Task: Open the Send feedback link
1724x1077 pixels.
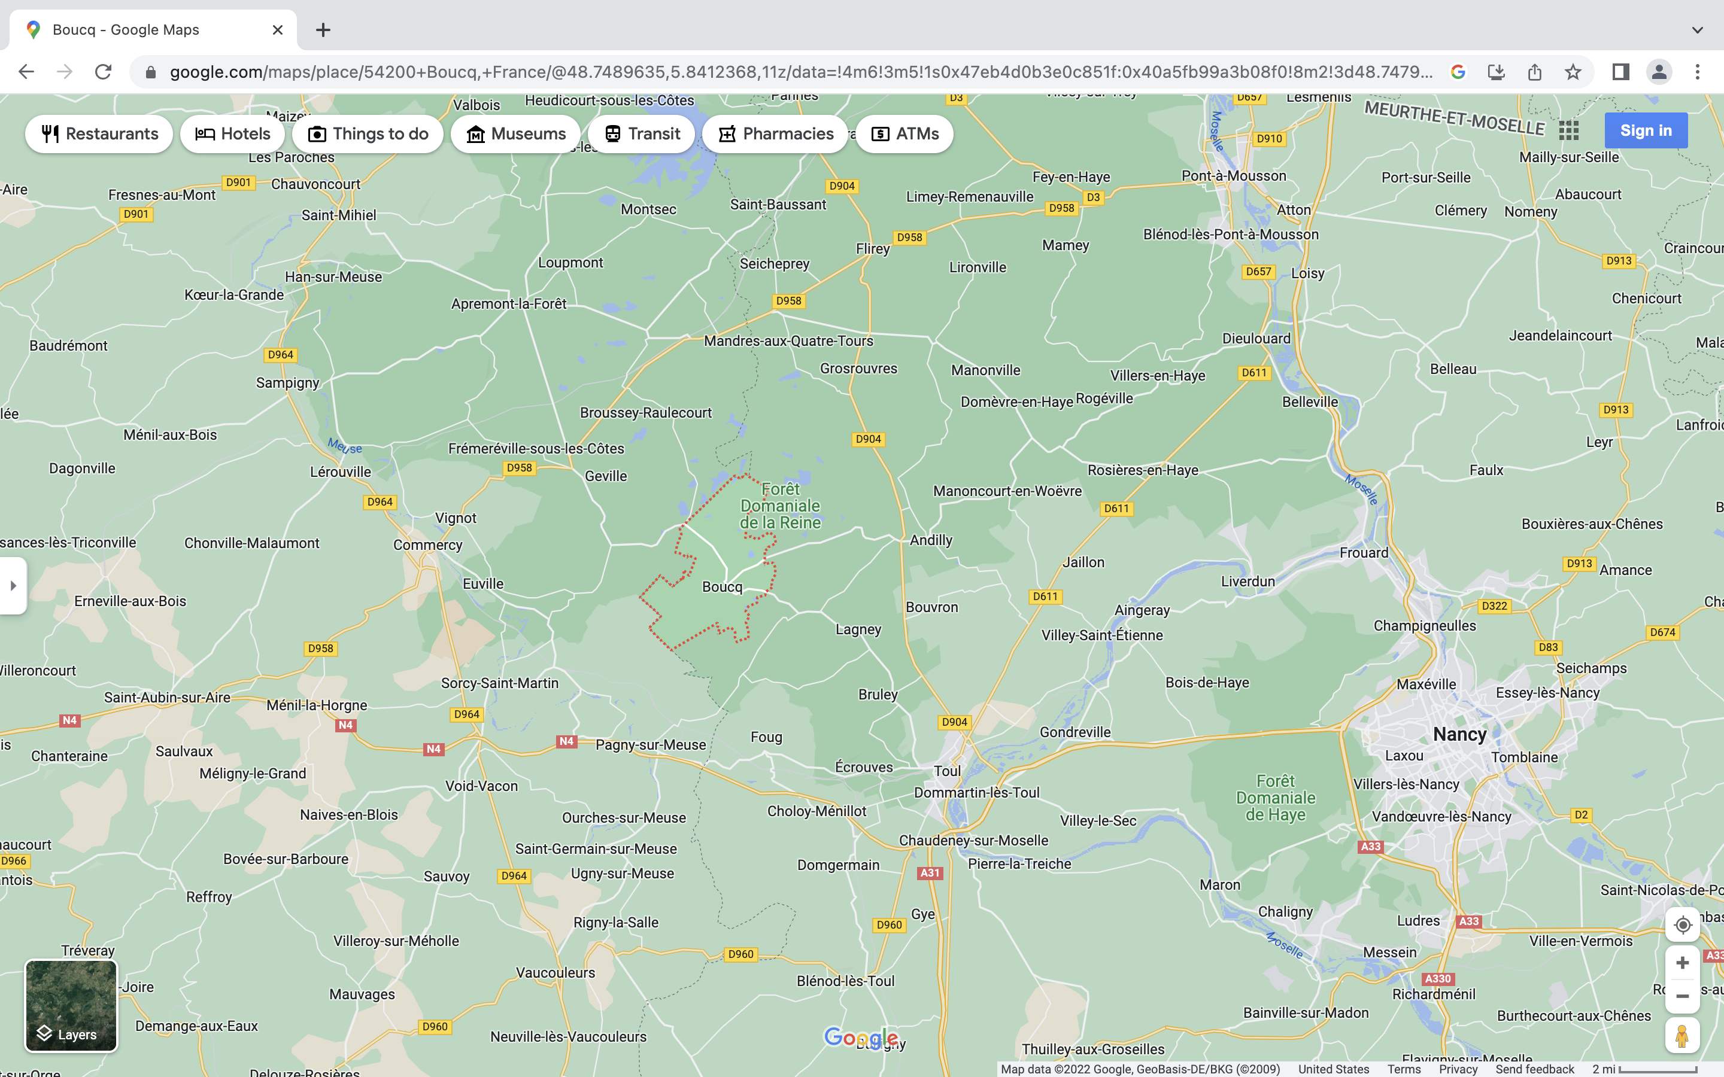Action: point(1534,1069)
